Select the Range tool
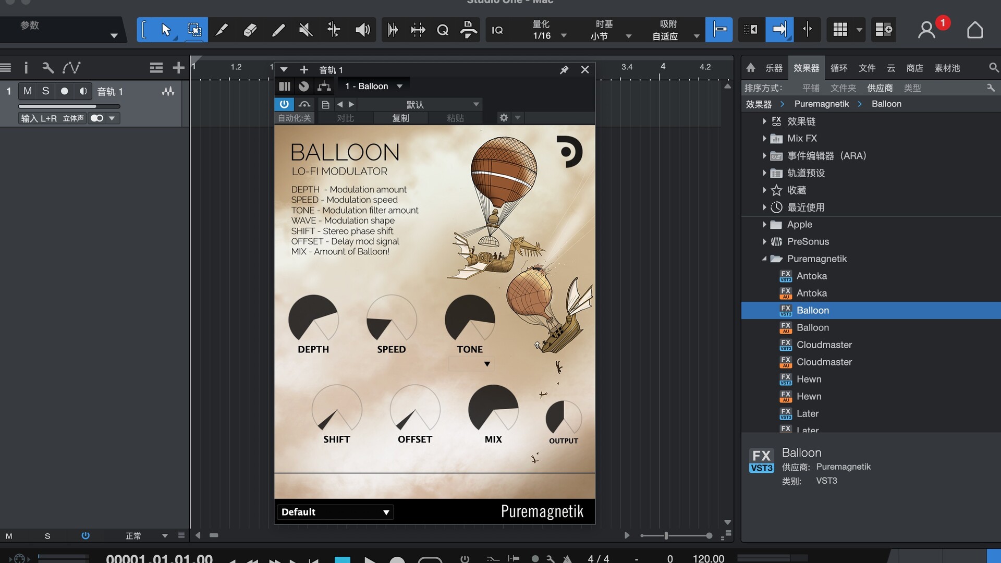1001x563 pixels. (194, 30)
